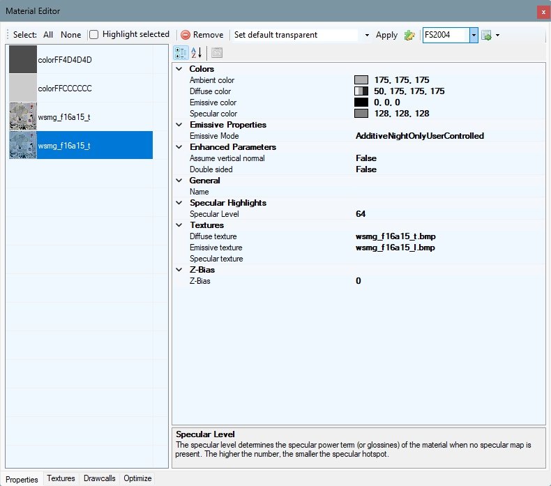Click the property pages icon
The width and height of the screenshot is (551, 486).
(217, 52)
